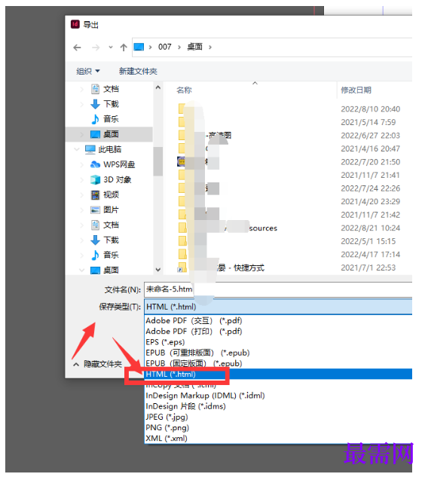Click the WPS网盘 cloud icon
The image size is (428, 477).
(x=95, y=164)
